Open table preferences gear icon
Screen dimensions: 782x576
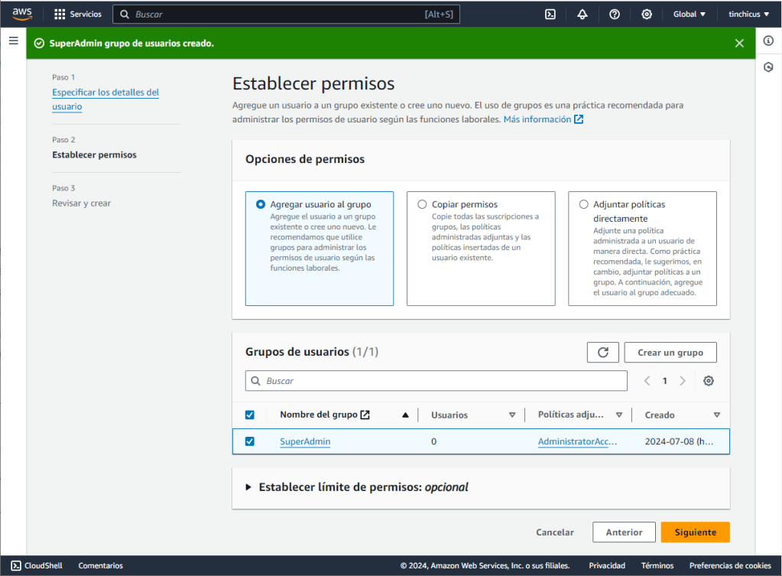[x=709, y=381]
